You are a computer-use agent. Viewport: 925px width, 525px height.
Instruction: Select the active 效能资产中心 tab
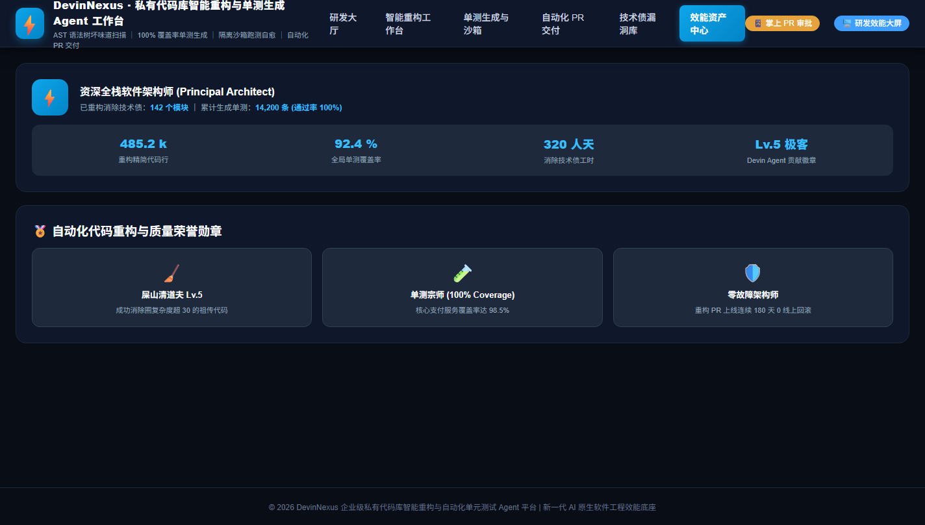click(712, 23)
